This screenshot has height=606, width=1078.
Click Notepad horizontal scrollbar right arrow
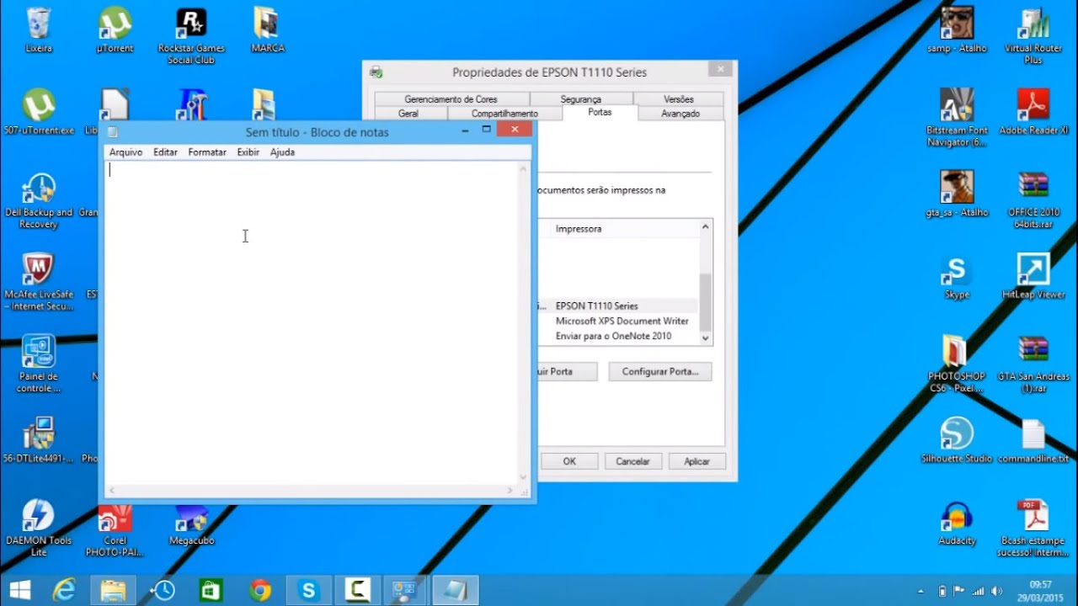click(510, 491)
